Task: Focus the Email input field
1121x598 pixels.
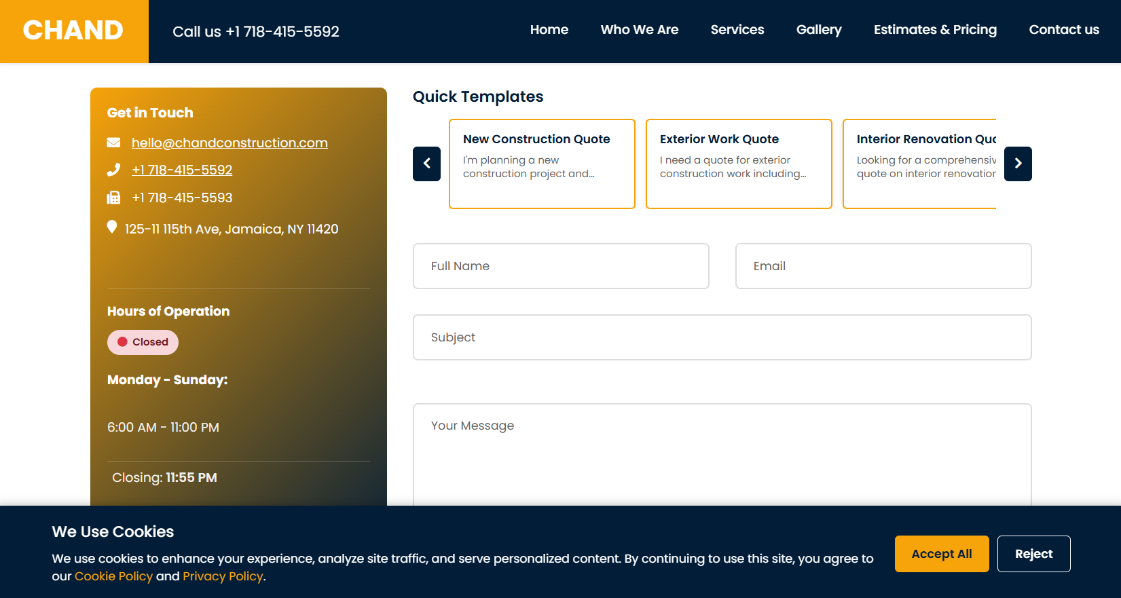Action: pyautogui.click(x=883, y=266)
